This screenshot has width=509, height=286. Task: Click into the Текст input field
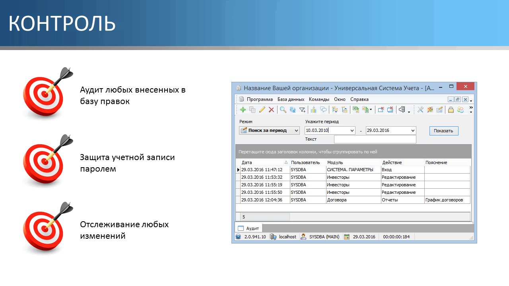(375, 139)
